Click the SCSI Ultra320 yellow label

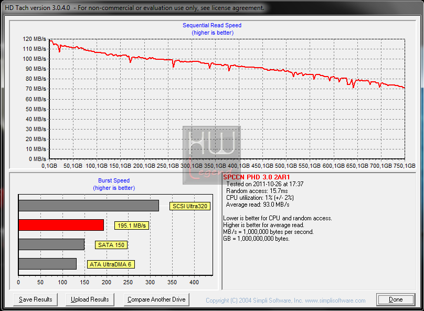(190, 206)
